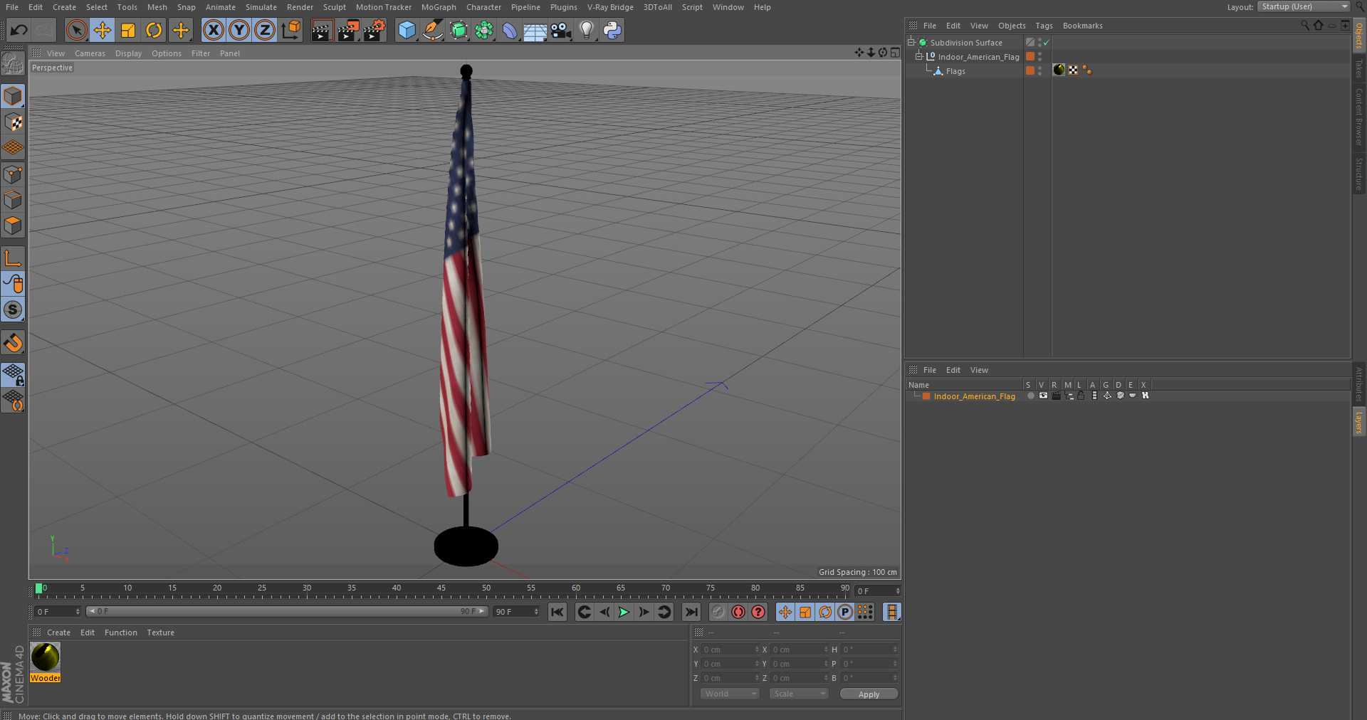
Task: Toggle Indoor_American_Flag visibility dots
Action: click(x=1039, y=56)
